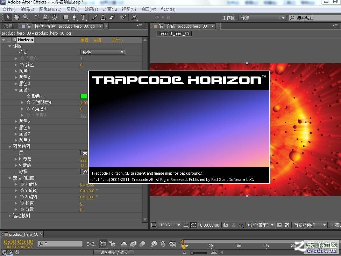Screen dimensions: 341x256
Task: Select the Puppet Pin tool
Action: (x=134, y=17)
